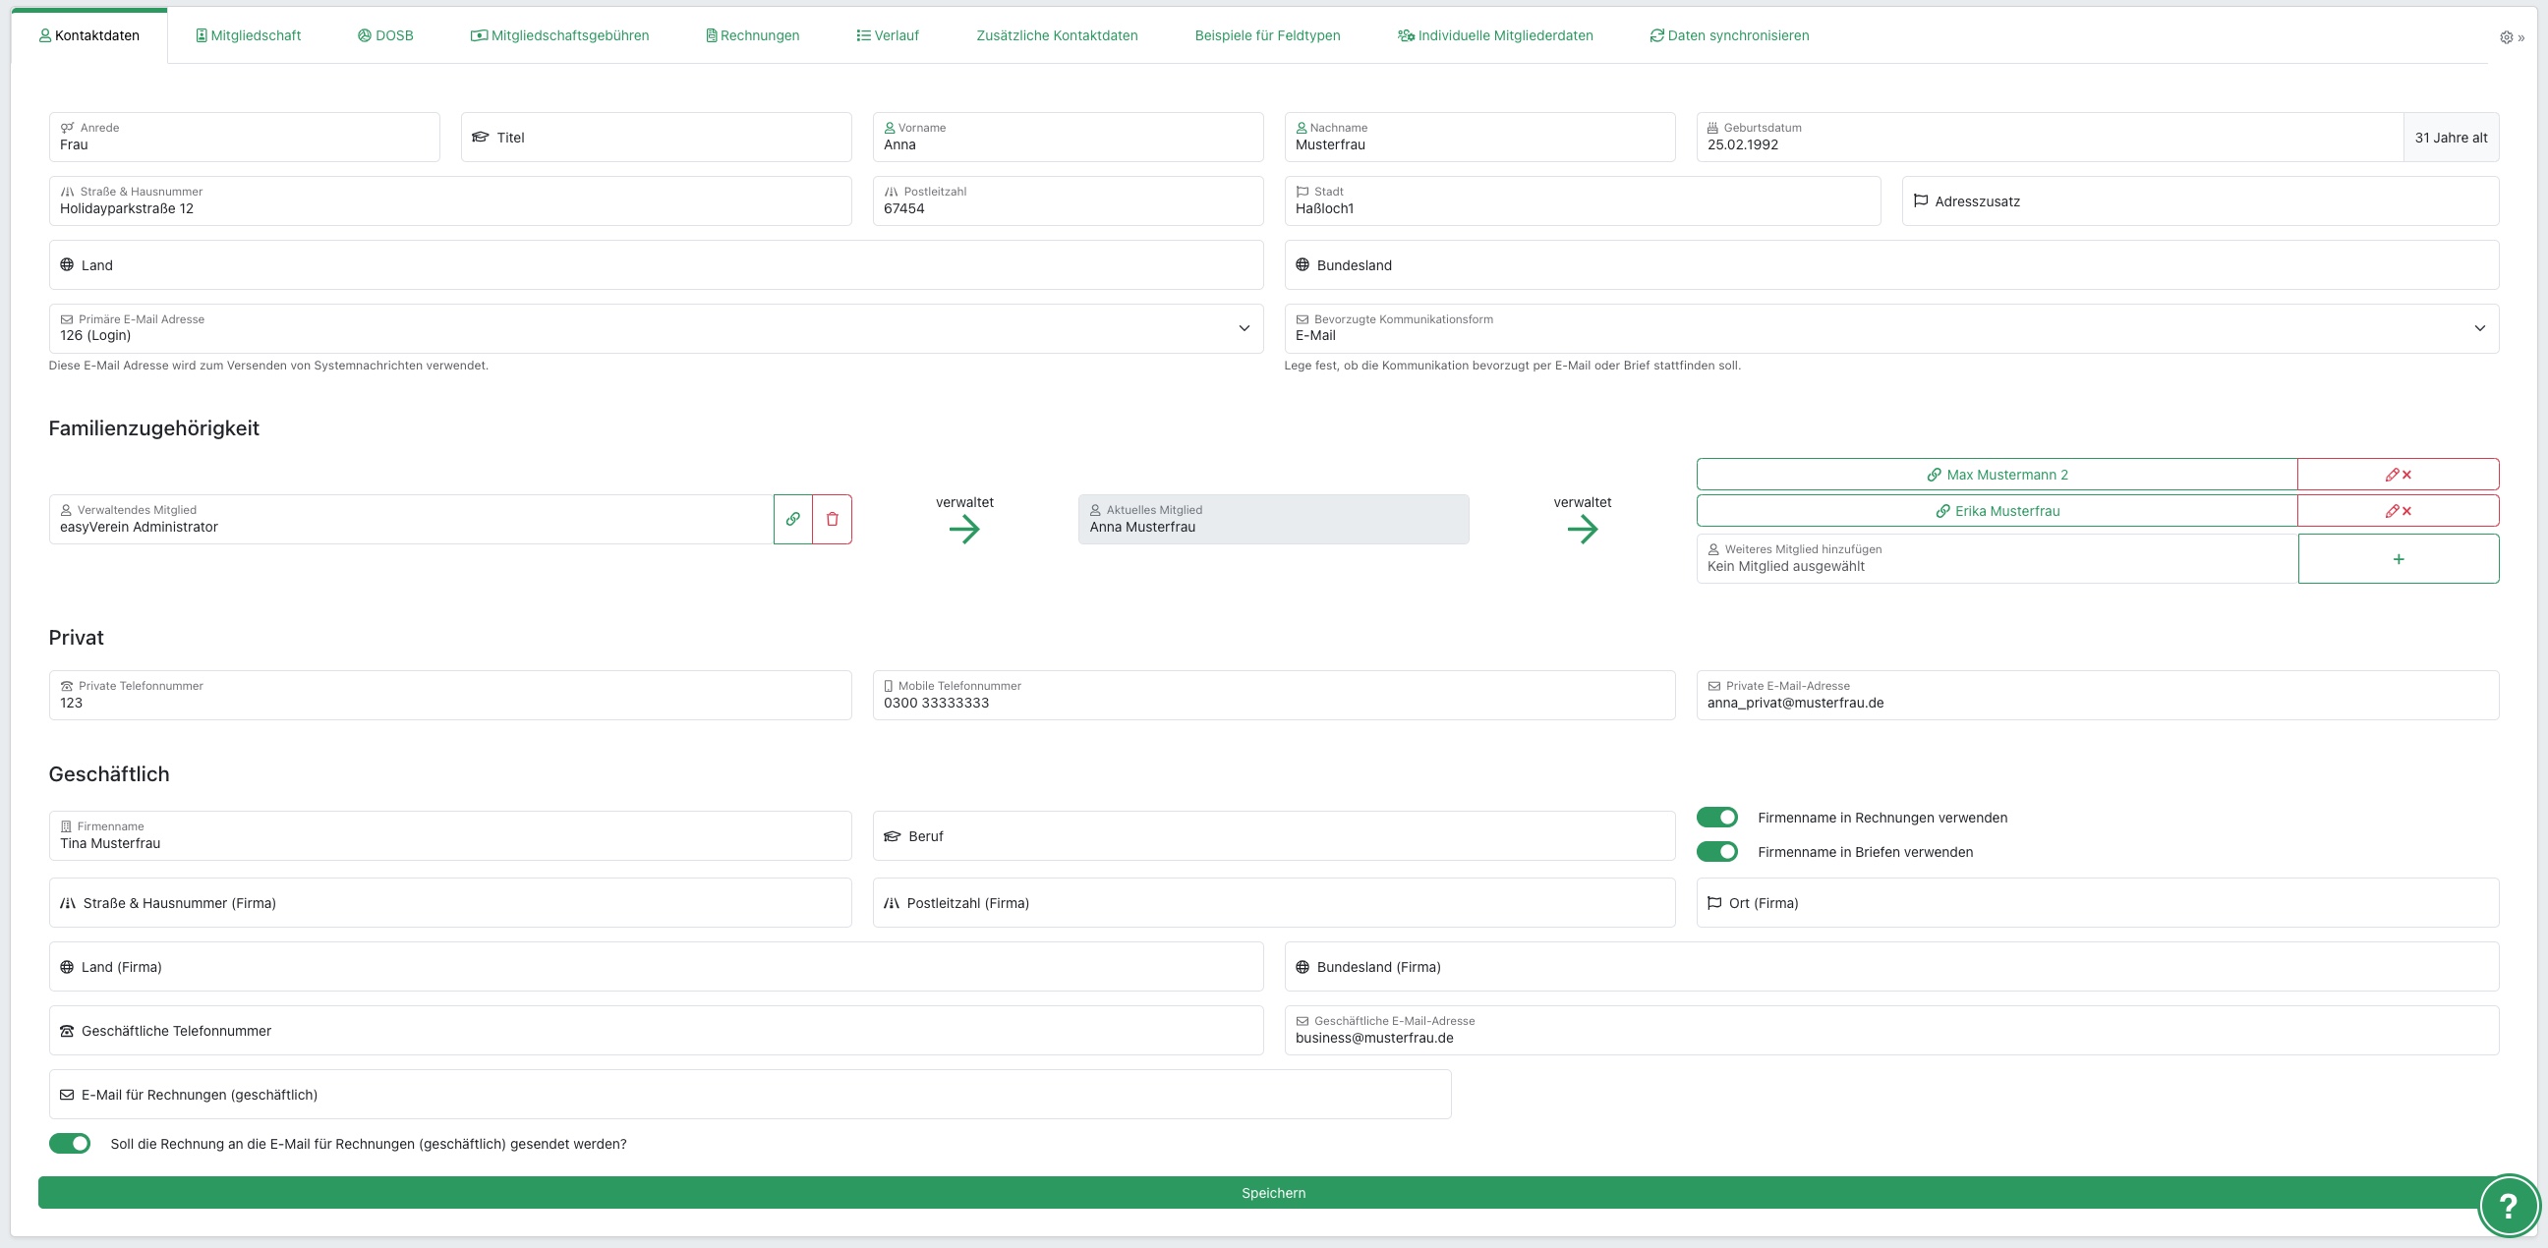
Task: Switch to the Mitgliedschaft tab
Action: (x=249, y=35)
